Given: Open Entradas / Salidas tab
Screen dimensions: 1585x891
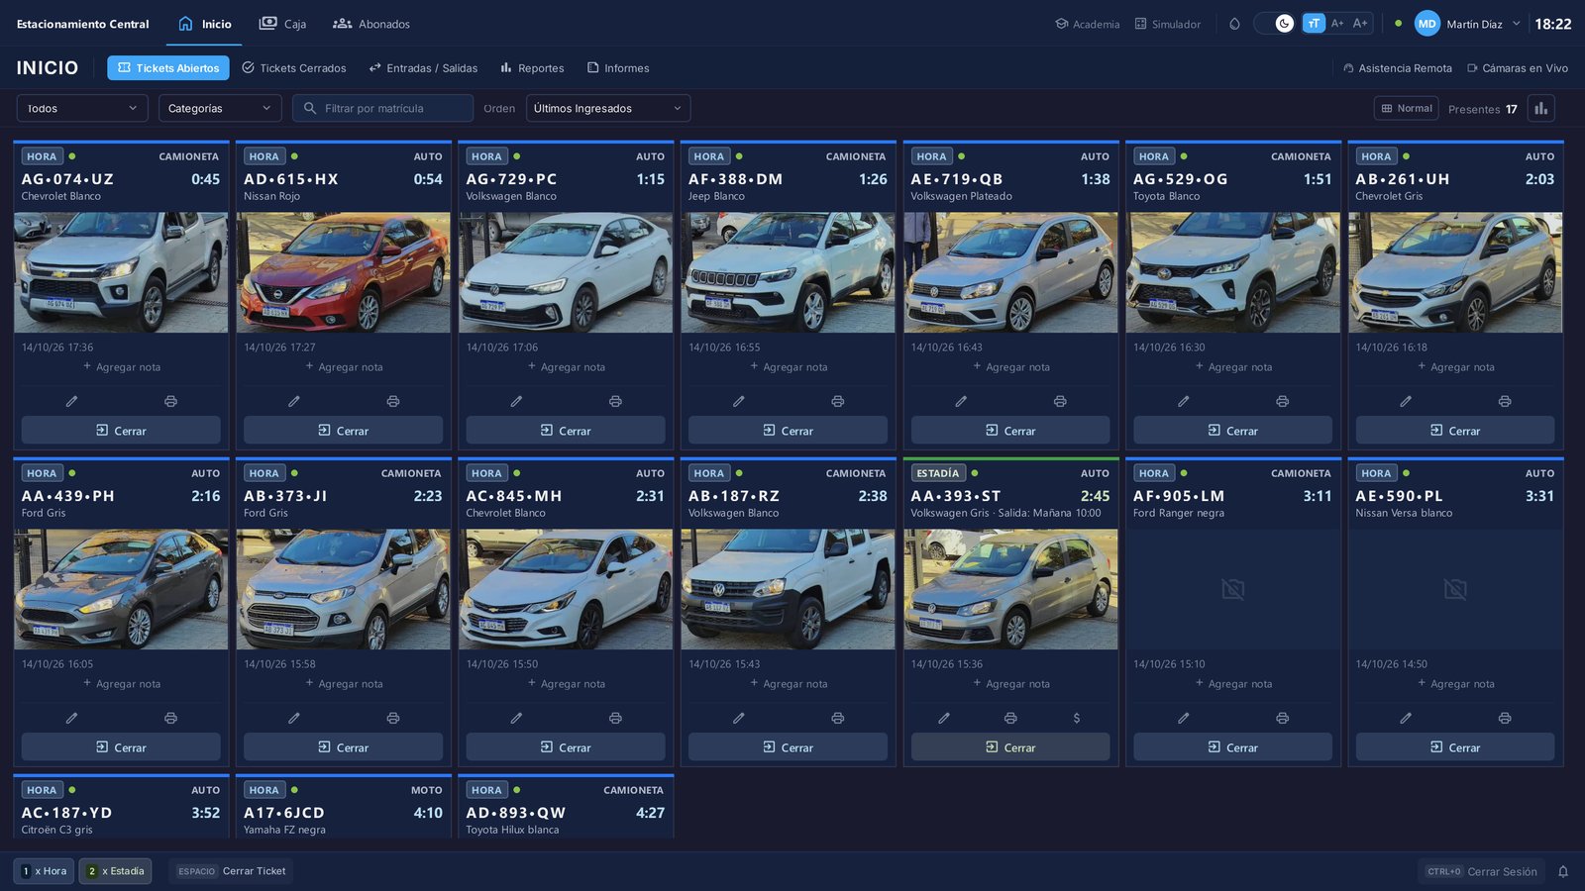Looking at the screenshot, I should click(x=423, y=68).
